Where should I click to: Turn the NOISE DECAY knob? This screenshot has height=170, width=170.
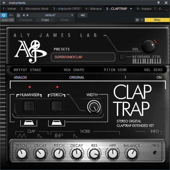point(77,154)
